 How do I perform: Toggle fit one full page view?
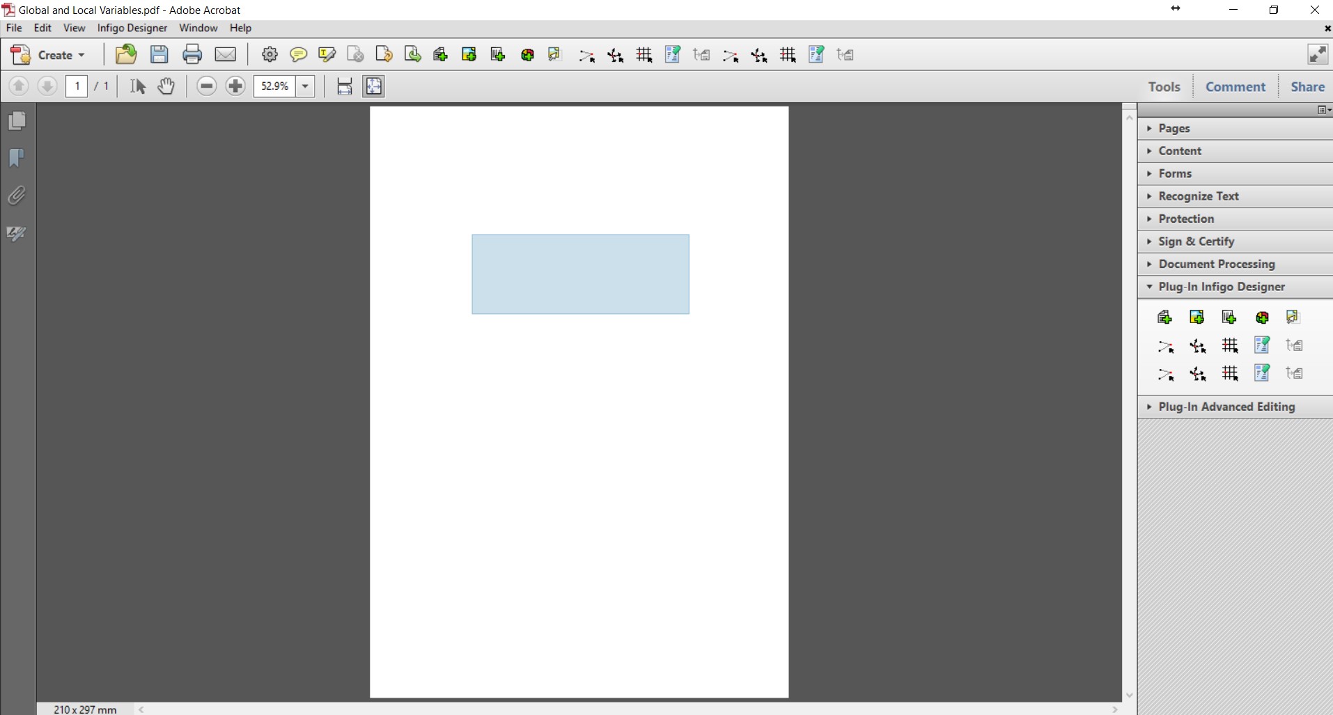(373, 86)
